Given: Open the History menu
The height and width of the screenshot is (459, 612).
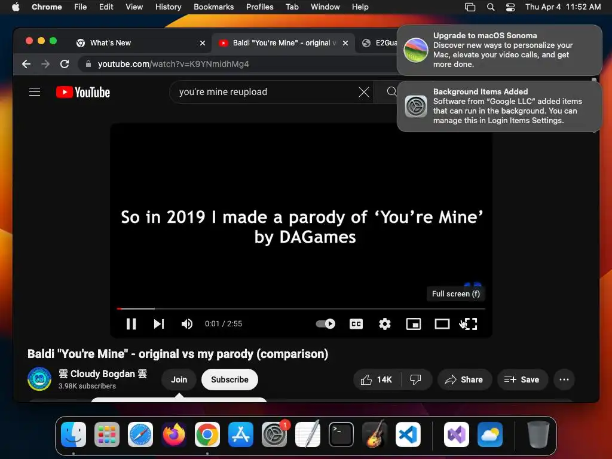Looking at the screenshot, I should (168, 7).
